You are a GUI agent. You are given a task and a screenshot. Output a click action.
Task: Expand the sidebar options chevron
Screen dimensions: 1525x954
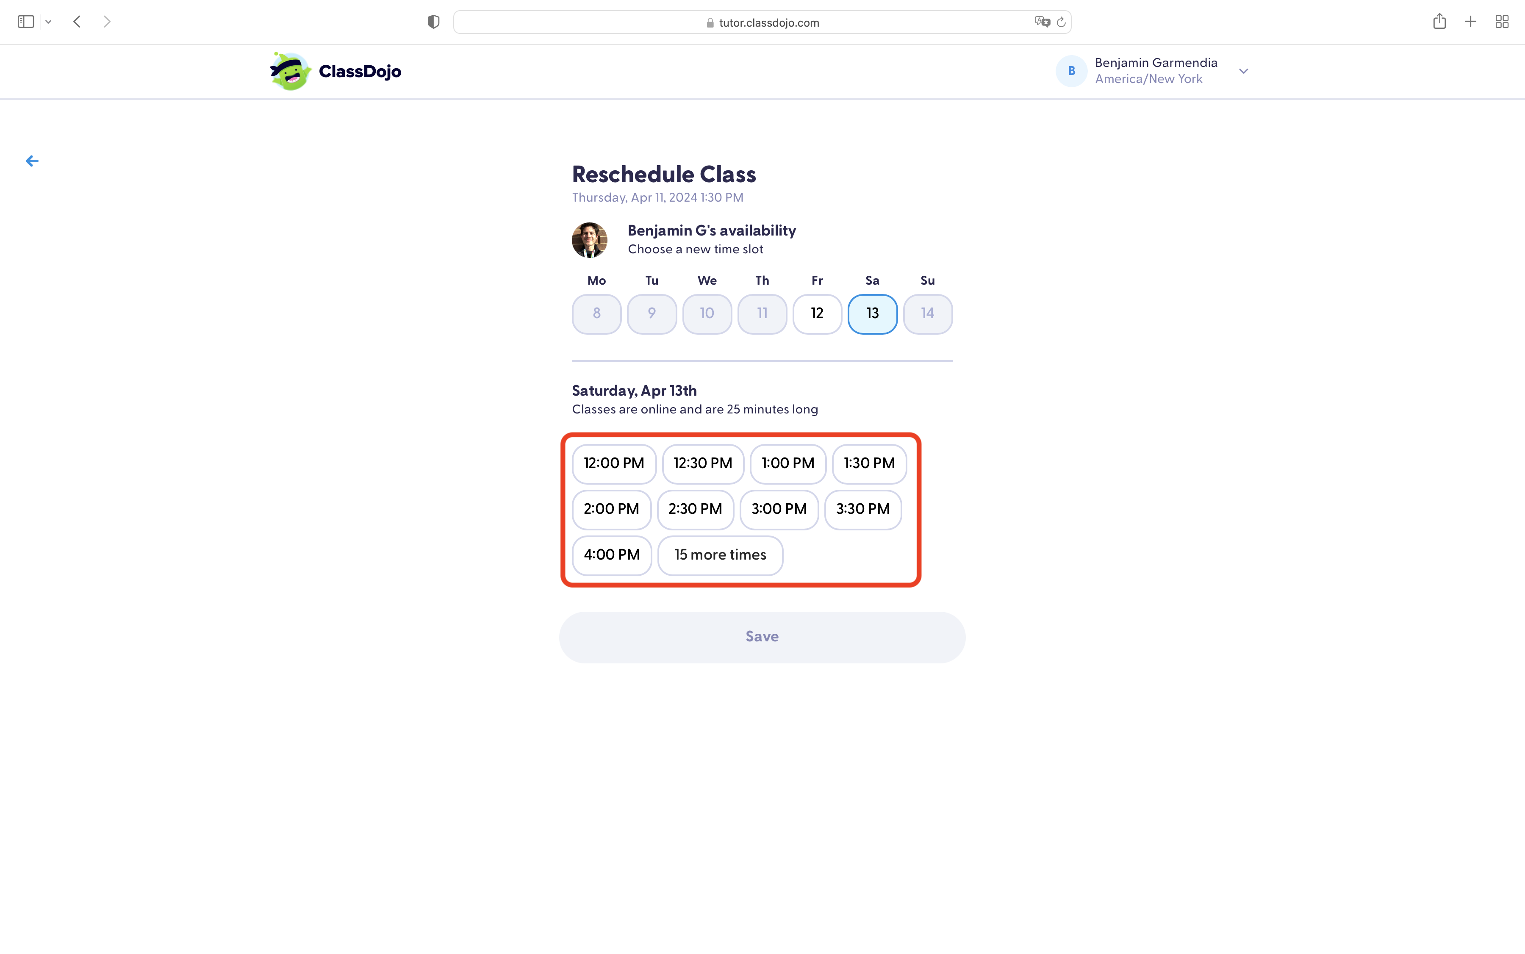(49, 22)
